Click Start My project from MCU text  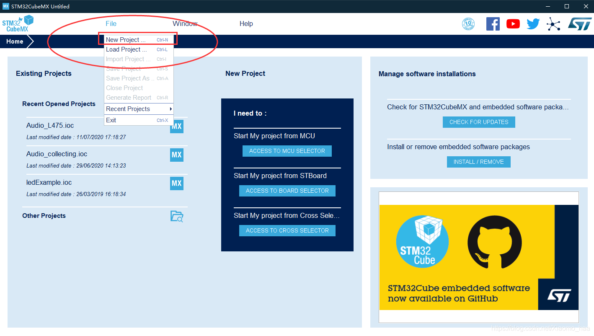point(274,136)
